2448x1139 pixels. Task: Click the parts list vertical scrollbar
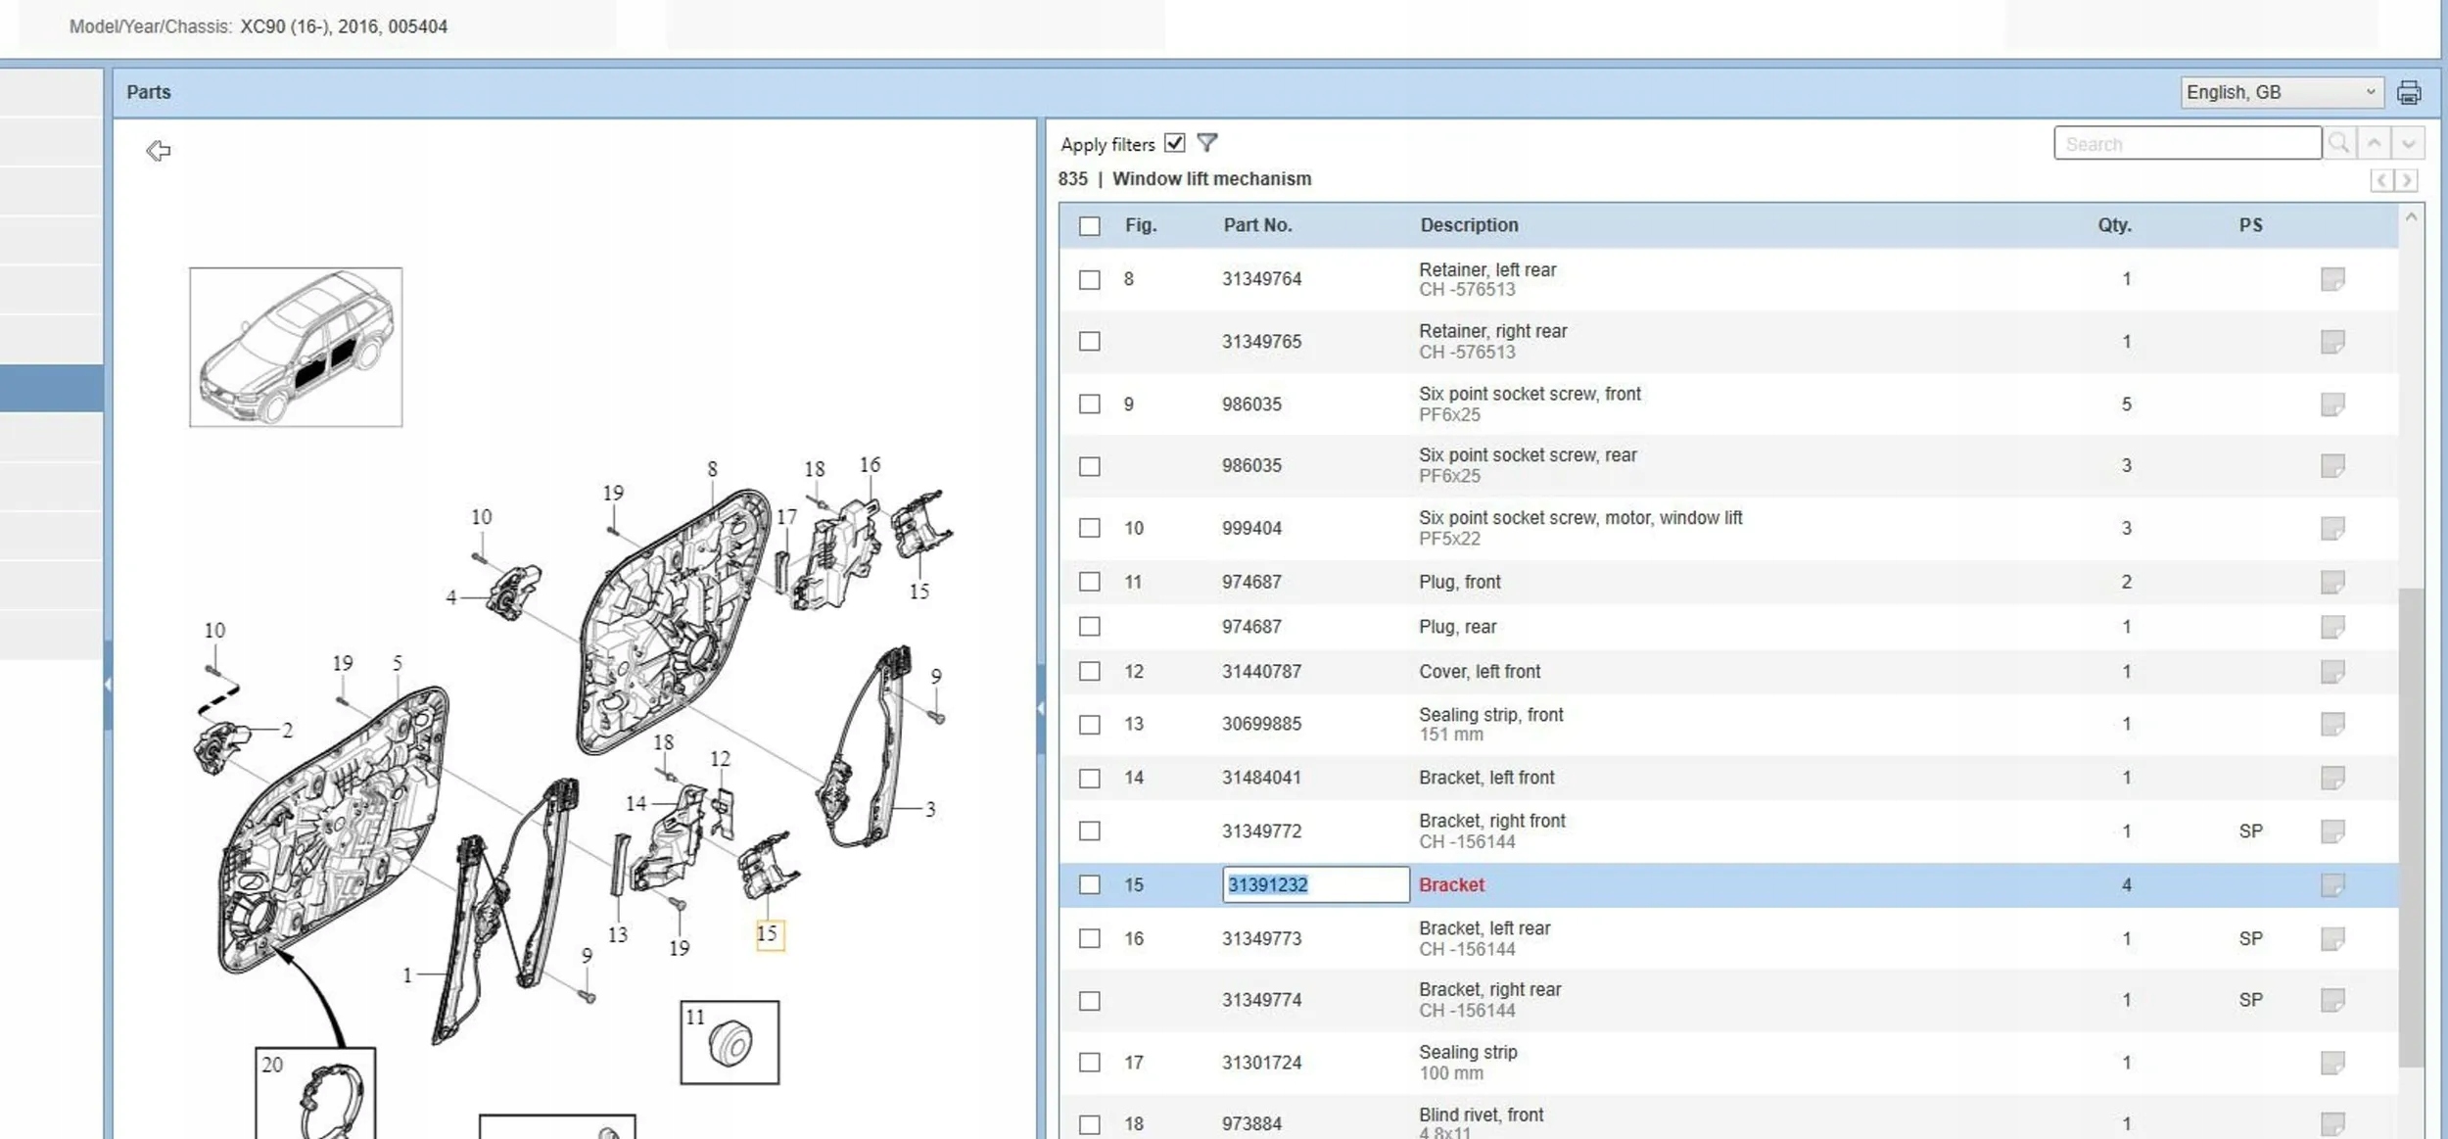2410,827
